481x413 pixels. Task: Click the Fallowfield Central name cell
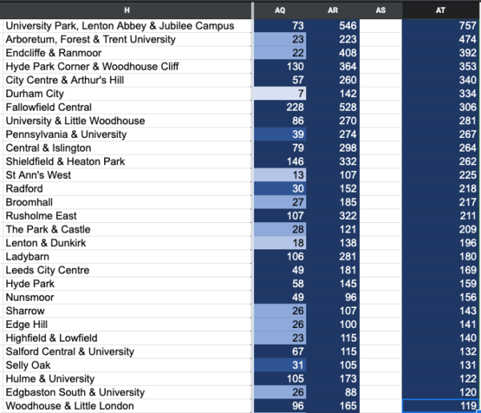coord(127,107)
